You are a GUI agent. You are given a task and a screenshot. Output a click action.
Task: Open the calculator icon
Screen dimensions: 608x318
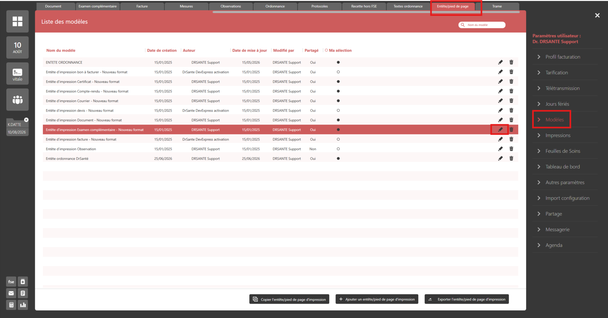[11, 305]
